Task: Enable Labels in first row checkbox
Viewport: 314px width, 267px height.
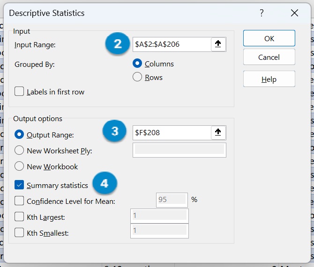Action: (x=19, y=92)
